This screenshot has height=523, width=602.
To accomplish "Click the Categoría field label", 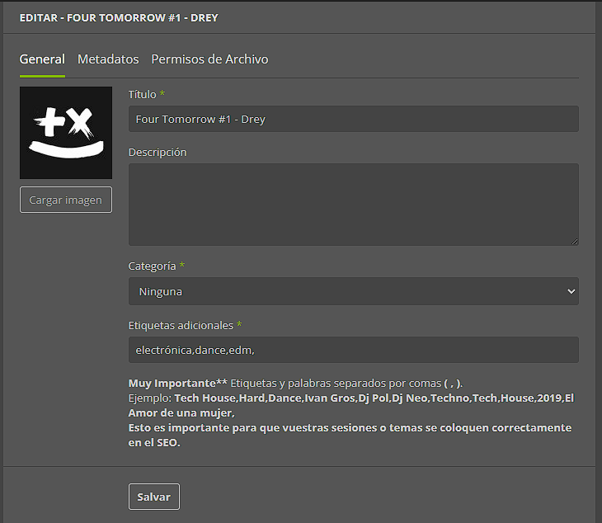I will (153, 266).
